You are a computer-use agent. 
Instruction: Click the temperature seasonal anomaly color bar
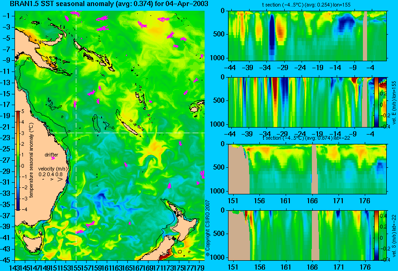(18, 161)
